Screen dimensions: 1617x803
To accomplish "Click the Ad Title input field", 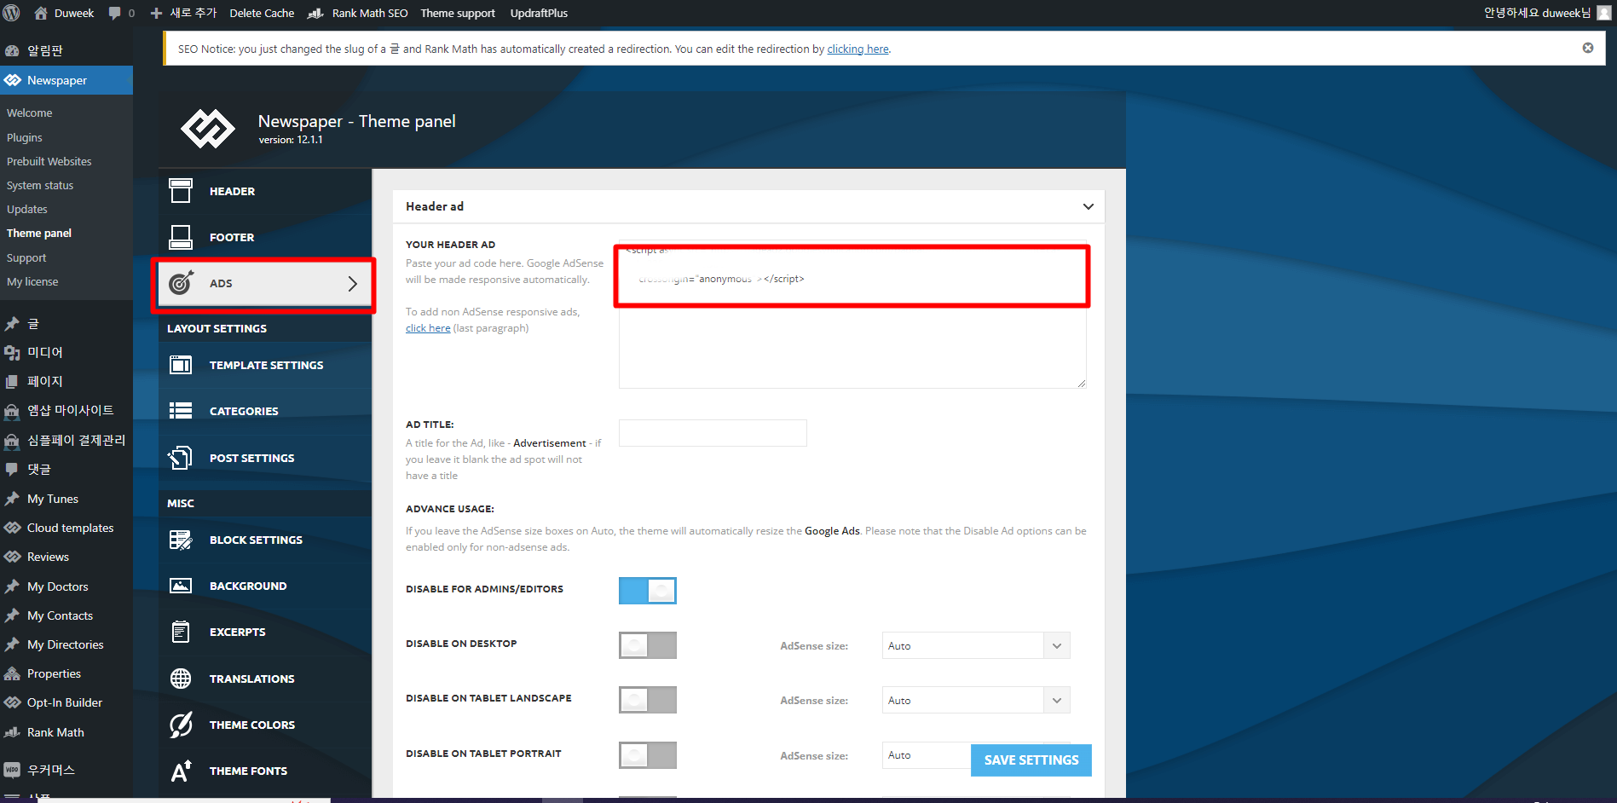I will tap(713, 433).
